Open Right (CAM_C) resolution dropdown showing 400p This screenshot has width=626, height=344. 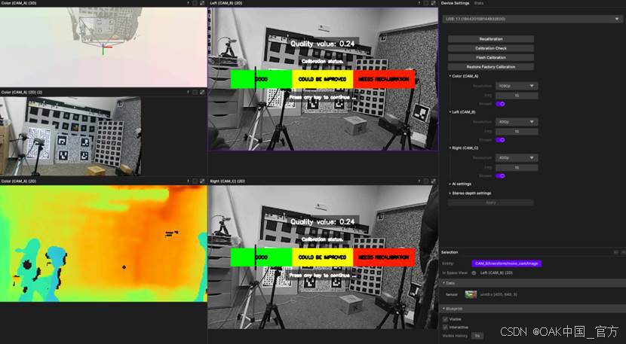tap(517, 158)
